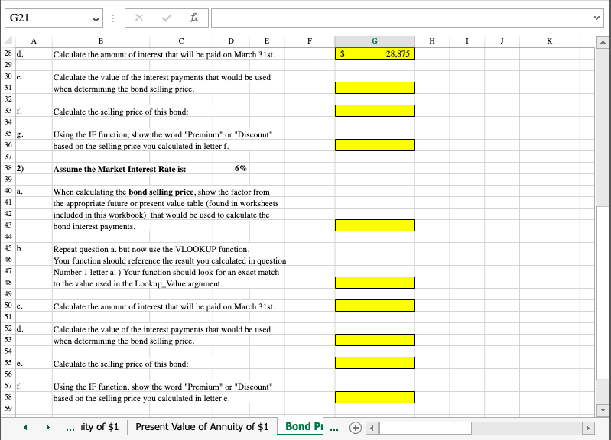Screen dimensions: 611x440
Task: Click the 'g.' label in row 35
Action: (x=20, y=134)
